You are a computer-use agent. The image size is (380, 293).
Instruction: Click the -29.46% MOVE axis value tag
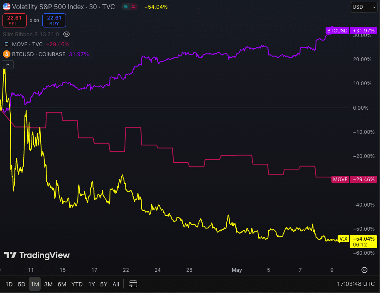point(363,179)
